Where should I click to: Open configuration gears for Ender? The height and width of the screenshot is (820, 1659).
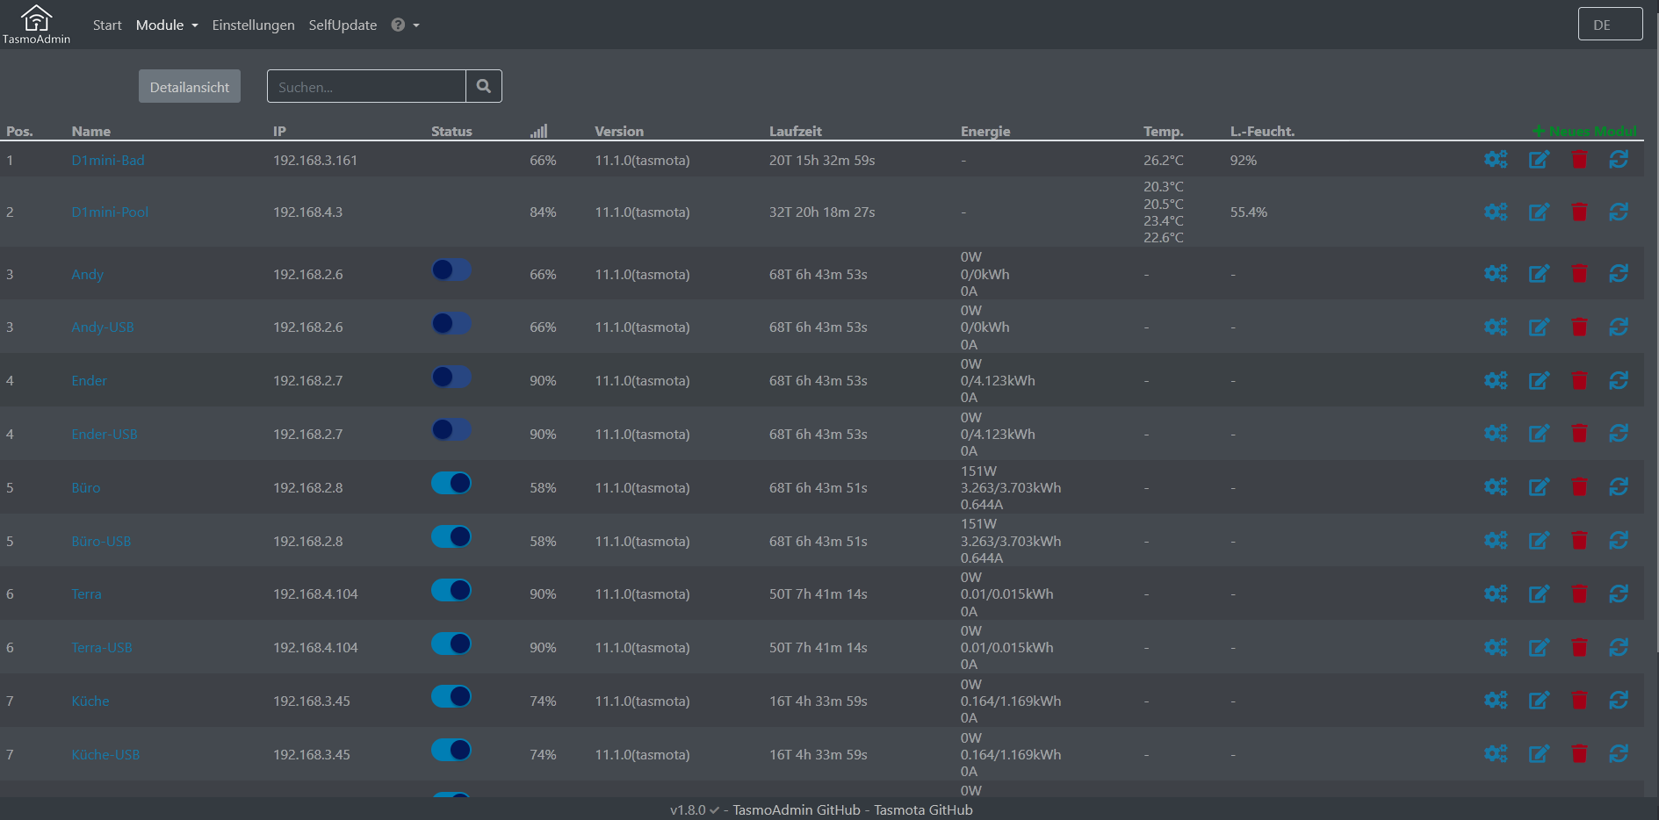pyautogui.click(x=1496, y=380)
